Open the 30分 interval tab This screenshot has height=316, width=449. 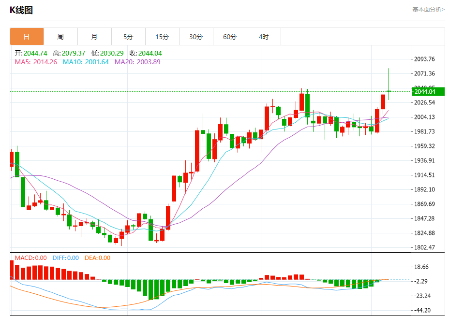point(196,37)
